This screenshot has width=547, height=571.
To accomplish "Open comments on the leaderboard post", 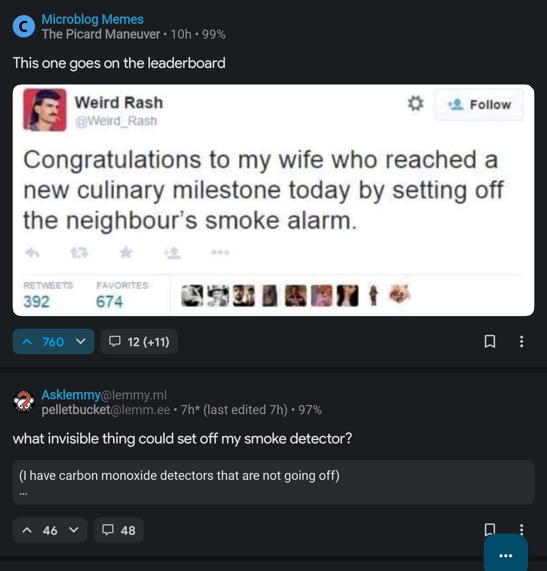I will pos(139,341).
